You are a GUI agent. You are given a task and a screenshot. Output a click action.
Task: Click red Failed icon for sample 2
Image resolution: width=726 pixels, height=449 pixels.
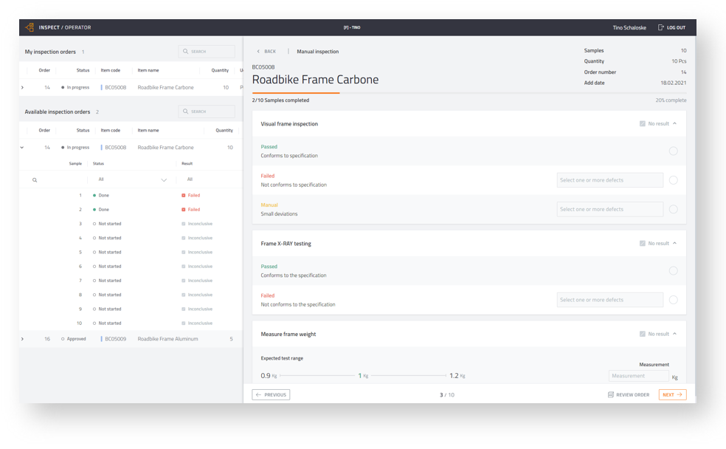(x=184, y=210)
